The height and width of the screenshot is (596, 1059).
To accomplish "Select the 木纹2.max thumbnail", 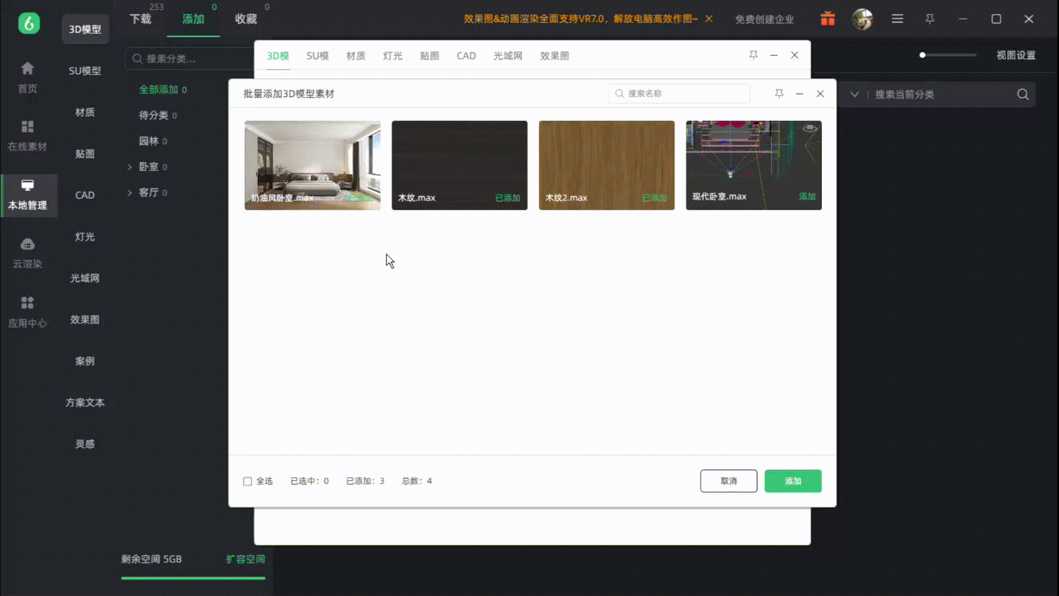I will [607, 165].
